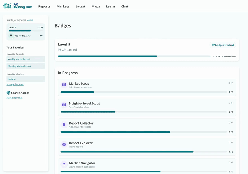The width and height of the screenshot is (248, 174).
Task: Click the In Progress section heading
Action: point(68,73)
